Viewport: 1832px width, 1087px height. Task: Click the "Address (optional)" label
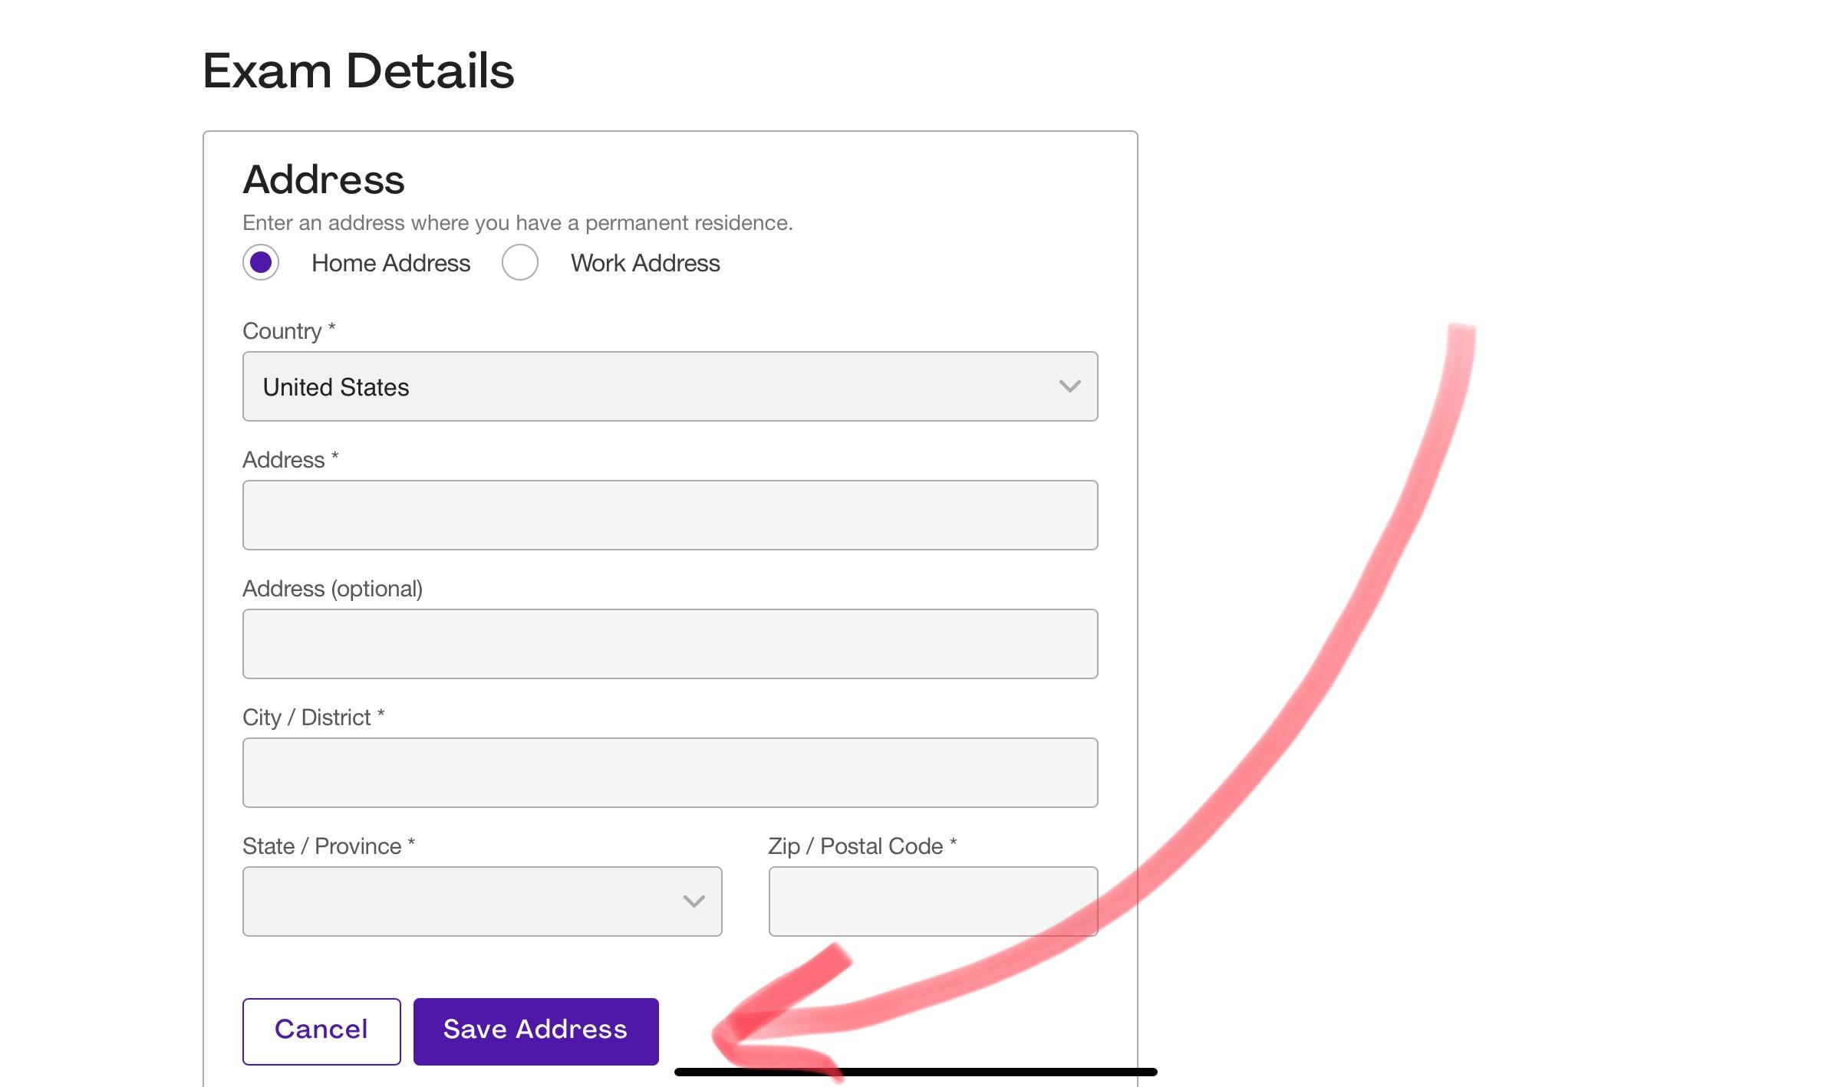[x=332, y=589]
